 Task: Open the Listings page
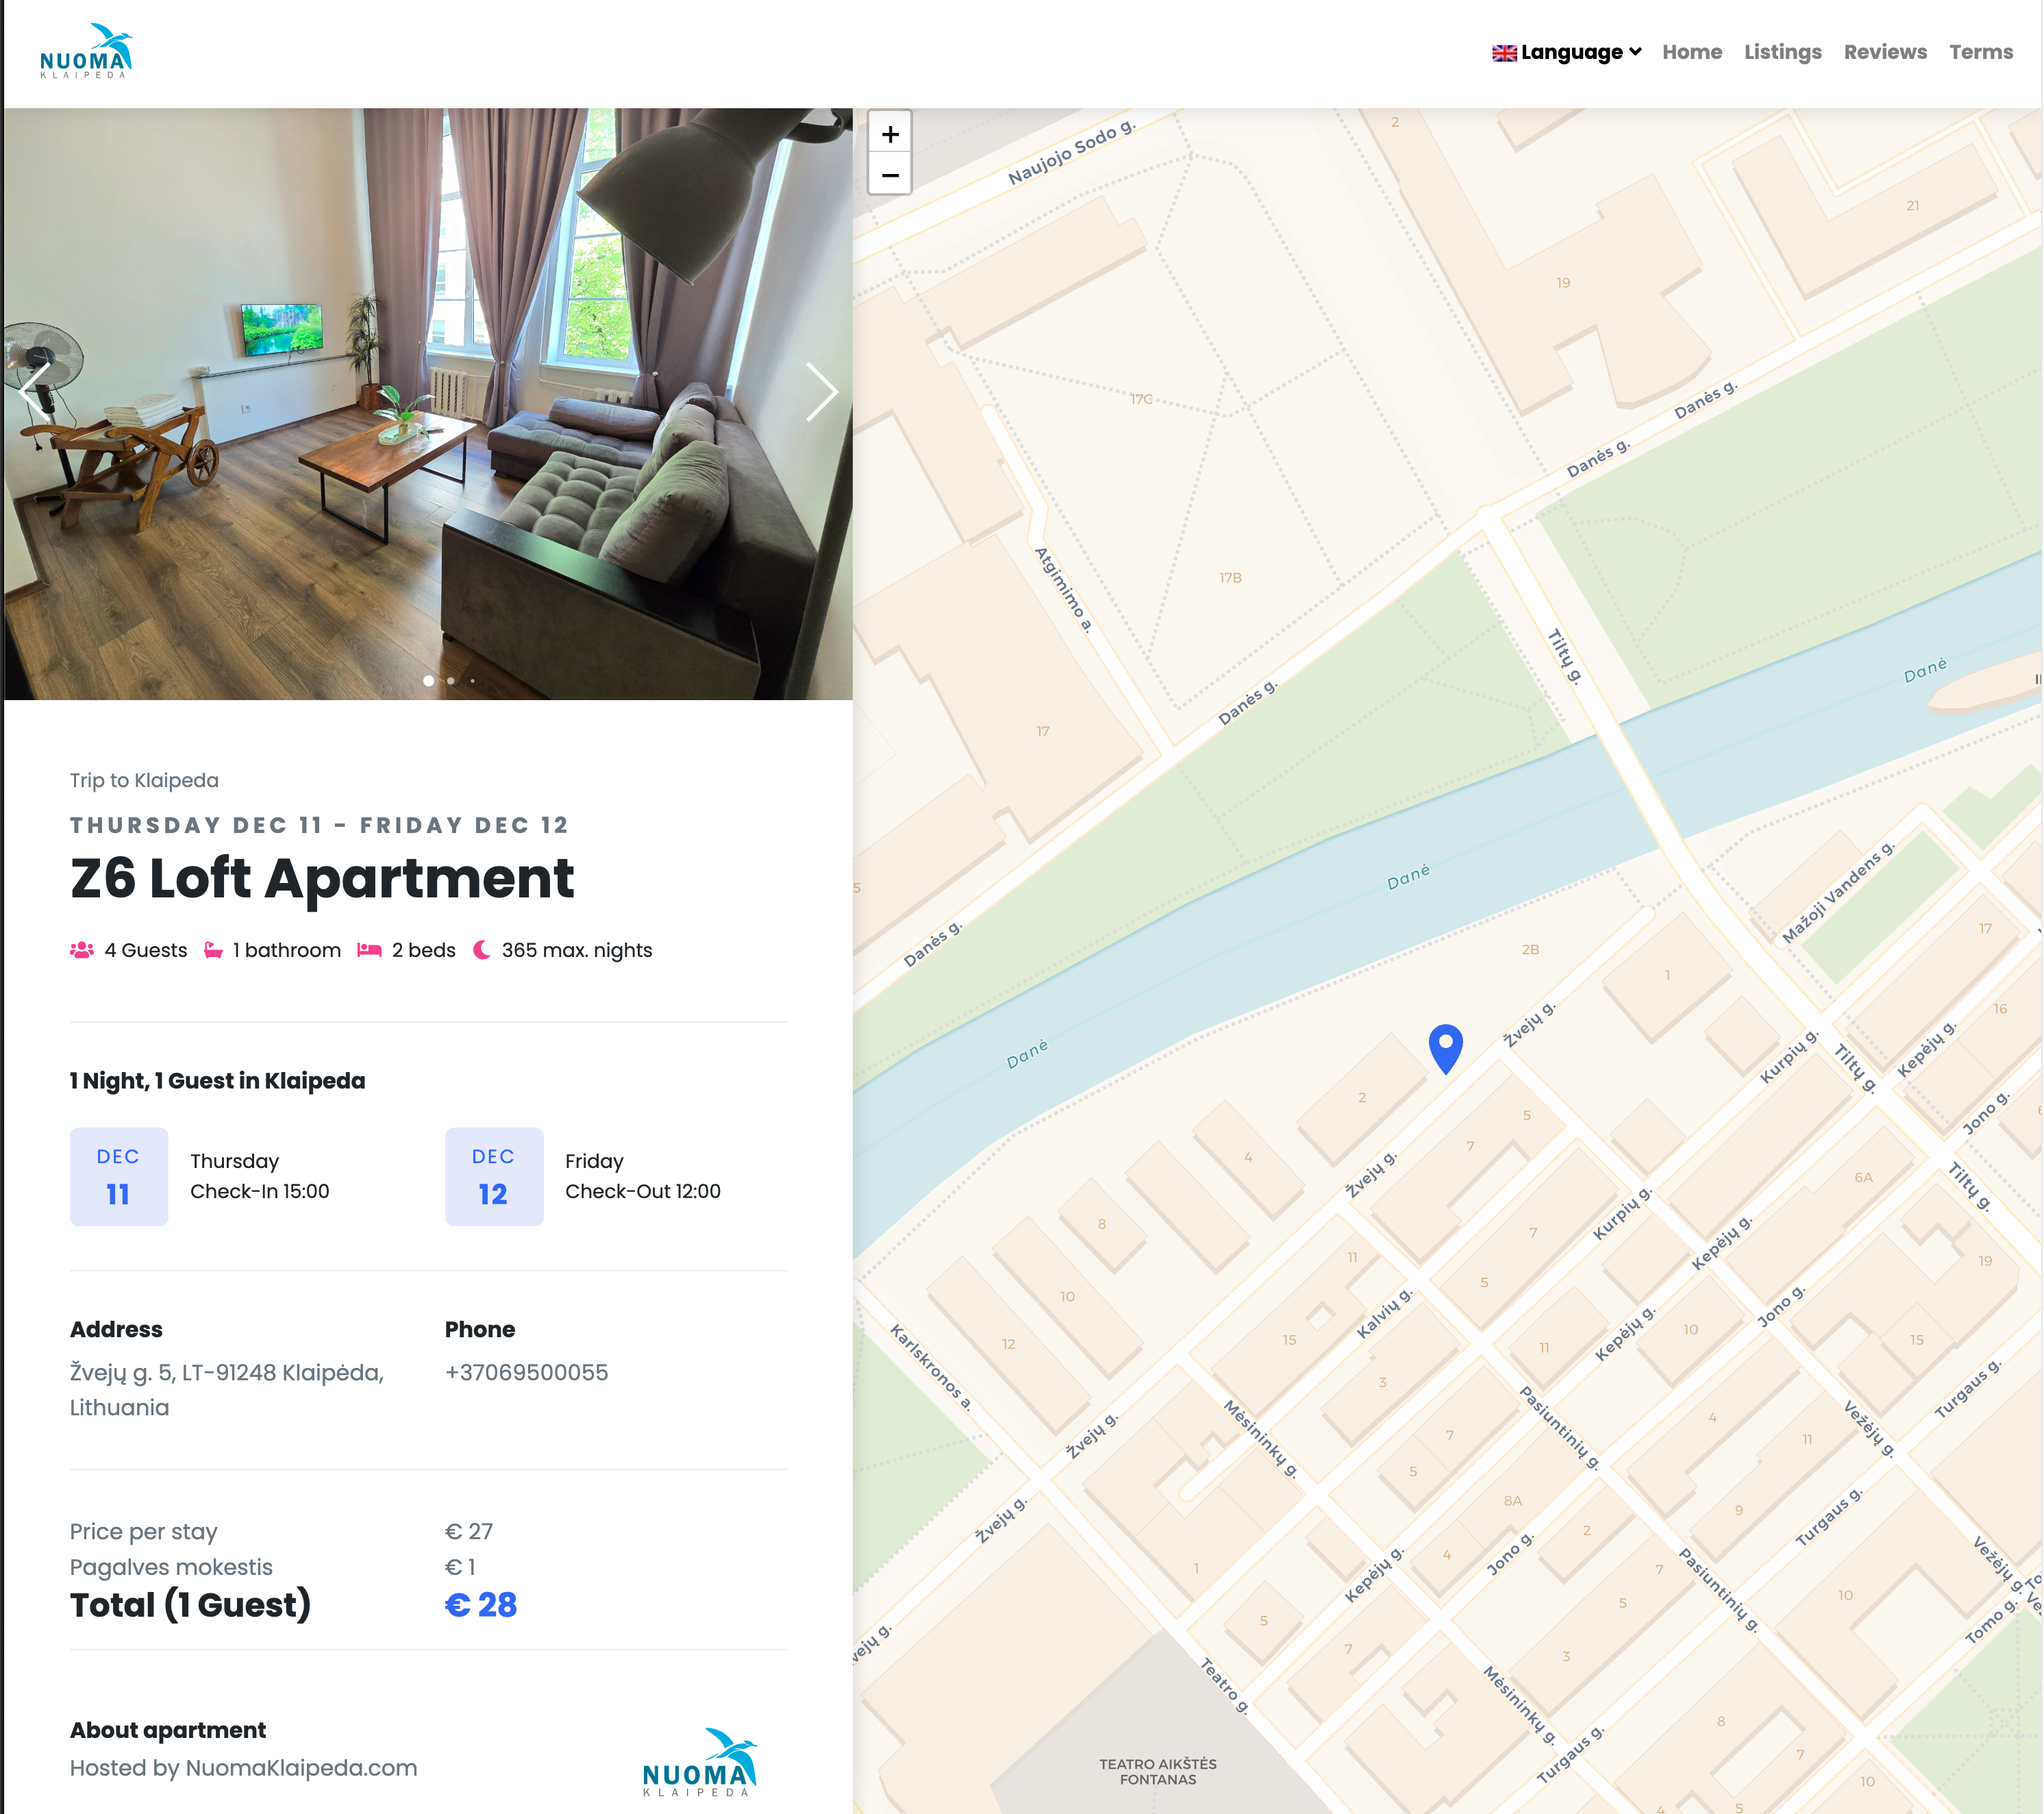(1782, 51)
